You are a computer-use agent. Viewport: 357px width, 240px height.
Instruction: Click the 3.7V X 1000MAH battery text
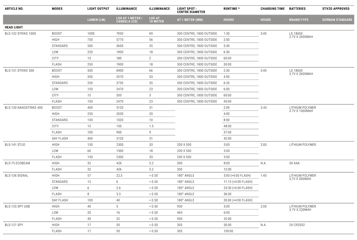pyautogui.click(x=301, y=111)
